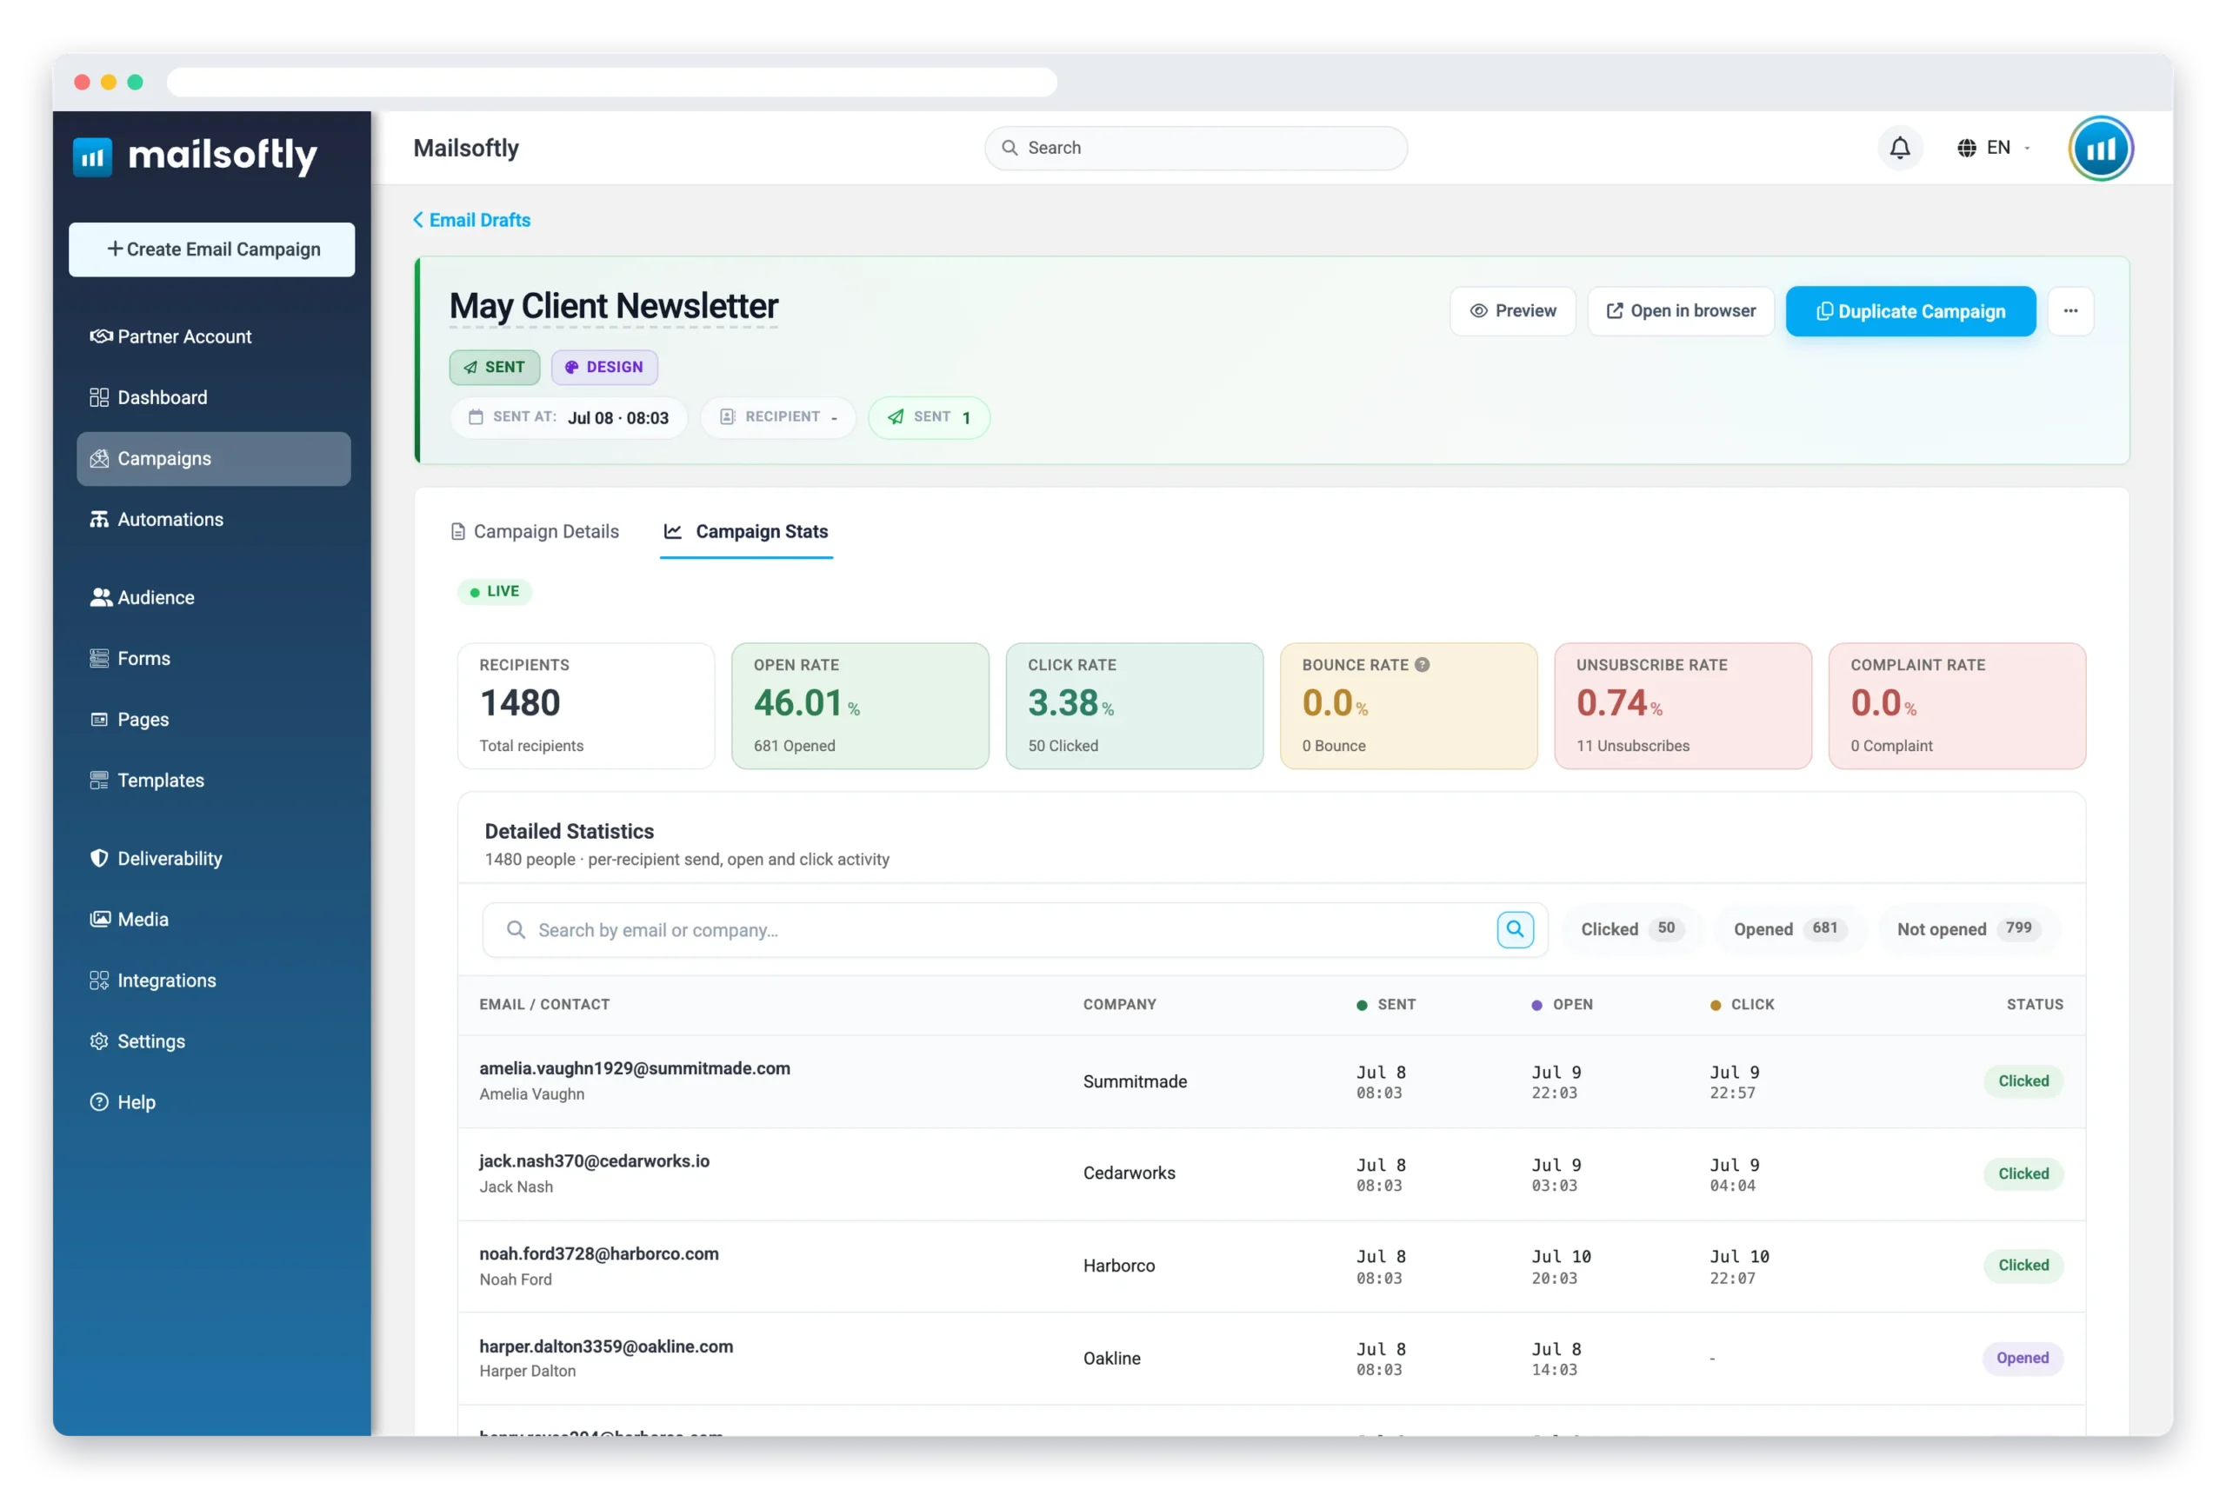Click the user avatar in the header

tap(2101, 148)
